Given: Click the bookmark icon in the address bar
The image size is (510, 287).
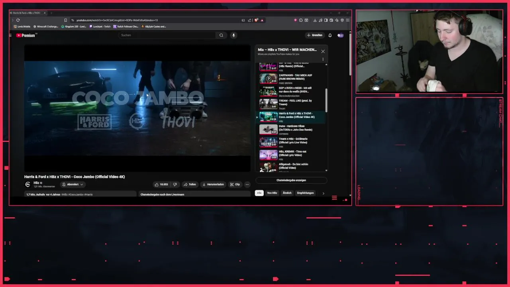Looking at the screenshot, I should point(65,20).
